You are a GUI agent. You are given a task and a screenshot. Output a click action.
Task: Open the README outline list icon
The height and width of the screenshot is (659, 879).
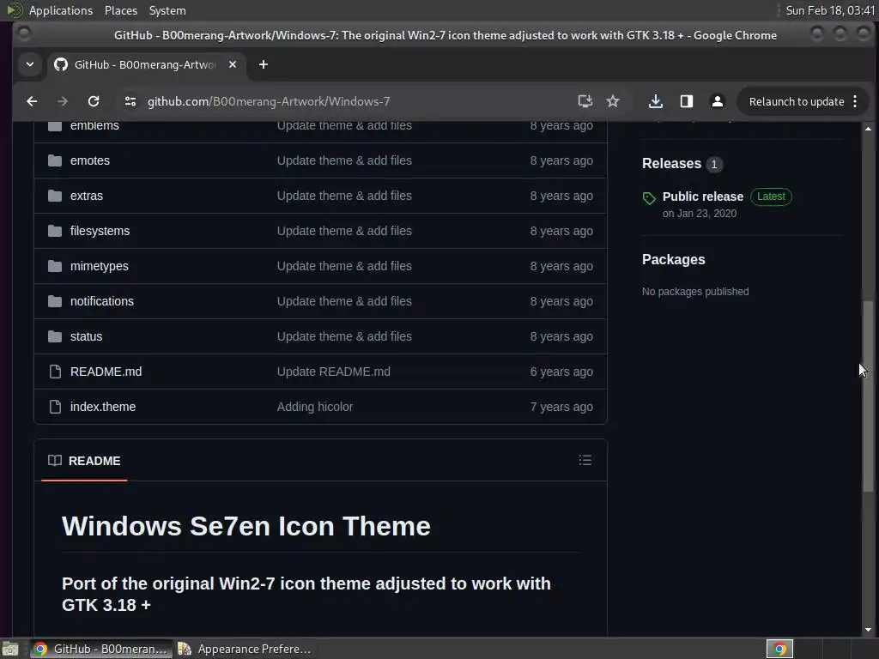click(585, 460)
